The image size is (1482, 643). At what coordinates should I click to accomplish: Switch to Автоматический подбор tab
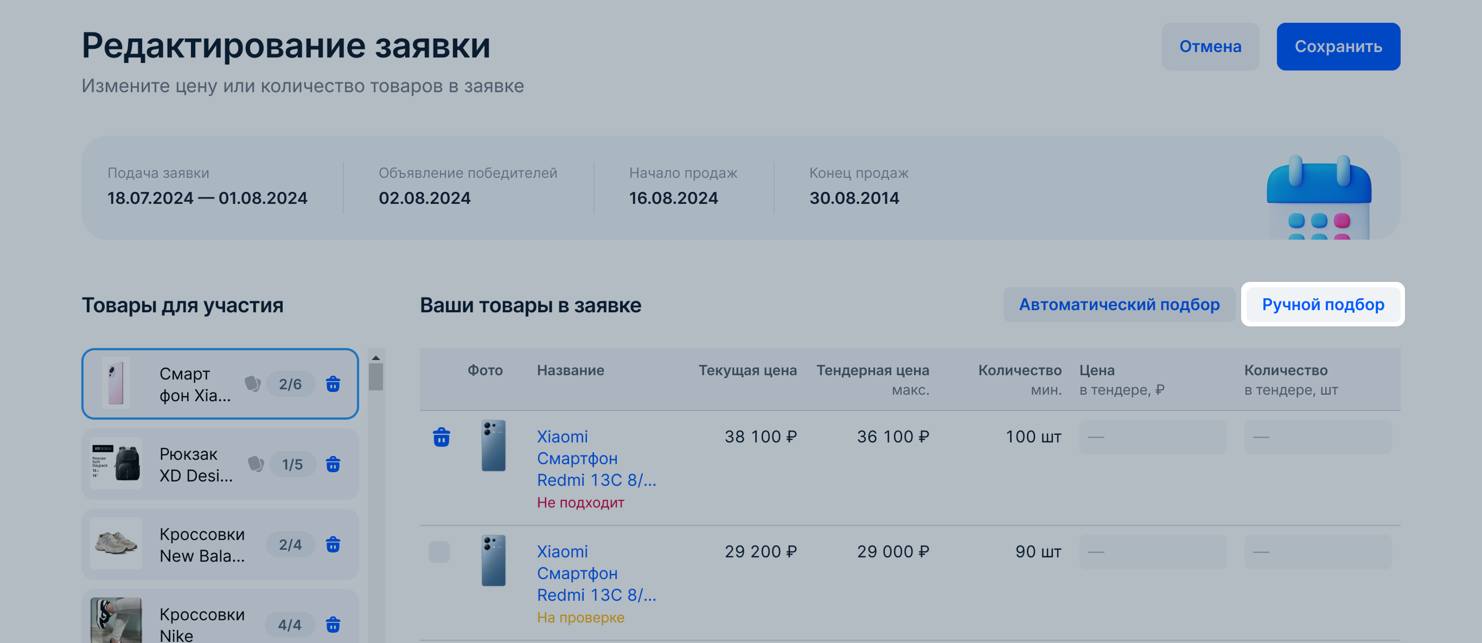pyautogui.click(x=1119, y=304)
